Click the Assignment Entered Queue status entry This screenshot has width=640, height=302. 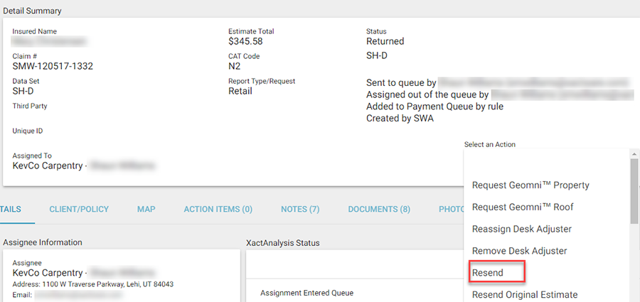[x=306, y=293]
